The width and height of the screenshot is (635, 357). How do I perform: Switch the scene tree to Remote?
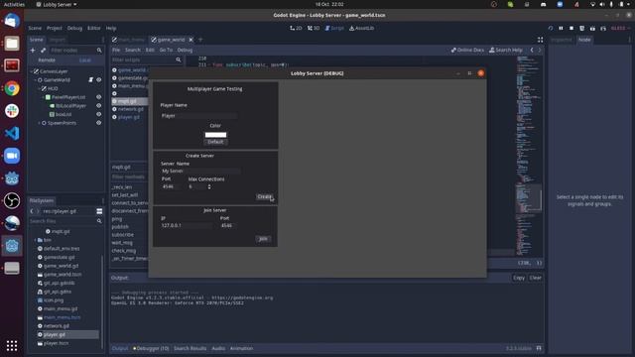point(47,59)
